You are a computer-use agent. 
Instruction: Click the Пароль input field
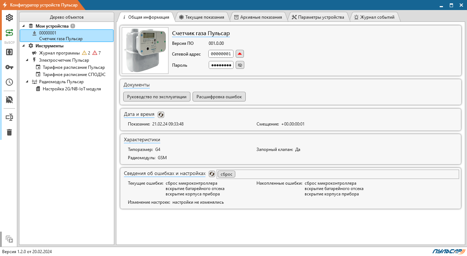tap(221, 65)
